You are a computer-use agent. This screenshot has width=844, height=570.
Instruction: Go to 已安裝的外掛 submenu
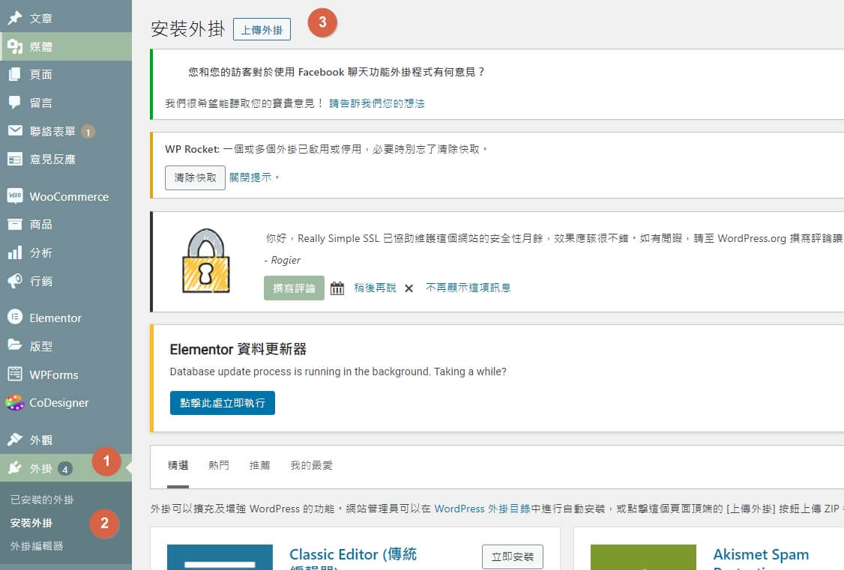42,500
